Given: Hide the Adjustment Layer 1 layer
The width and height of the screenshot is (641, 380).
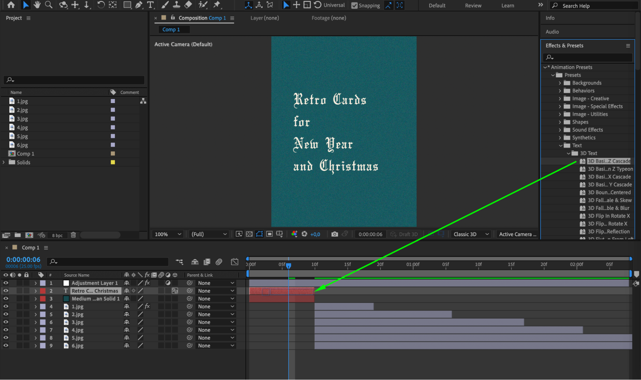Looking at the screenshot, I should pyautogui.click(x=6, y=283).
